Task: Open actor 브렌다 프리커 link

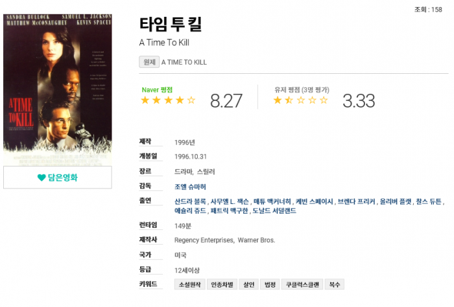Action: tap(356, 201)
